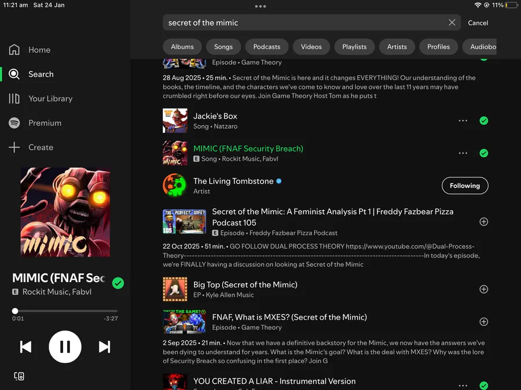Viewport: 521px width, 390px height.
Task: Skip to the next track
Action: click(x=104, y=347)
